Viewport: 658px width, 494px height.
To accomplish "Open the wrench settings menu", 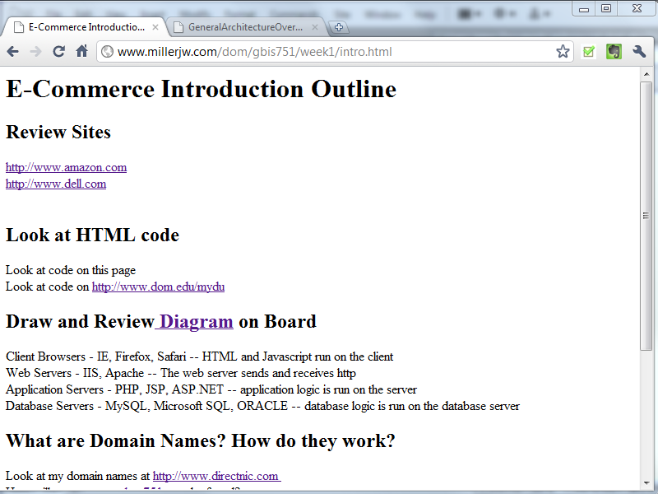I will (639, 52).
